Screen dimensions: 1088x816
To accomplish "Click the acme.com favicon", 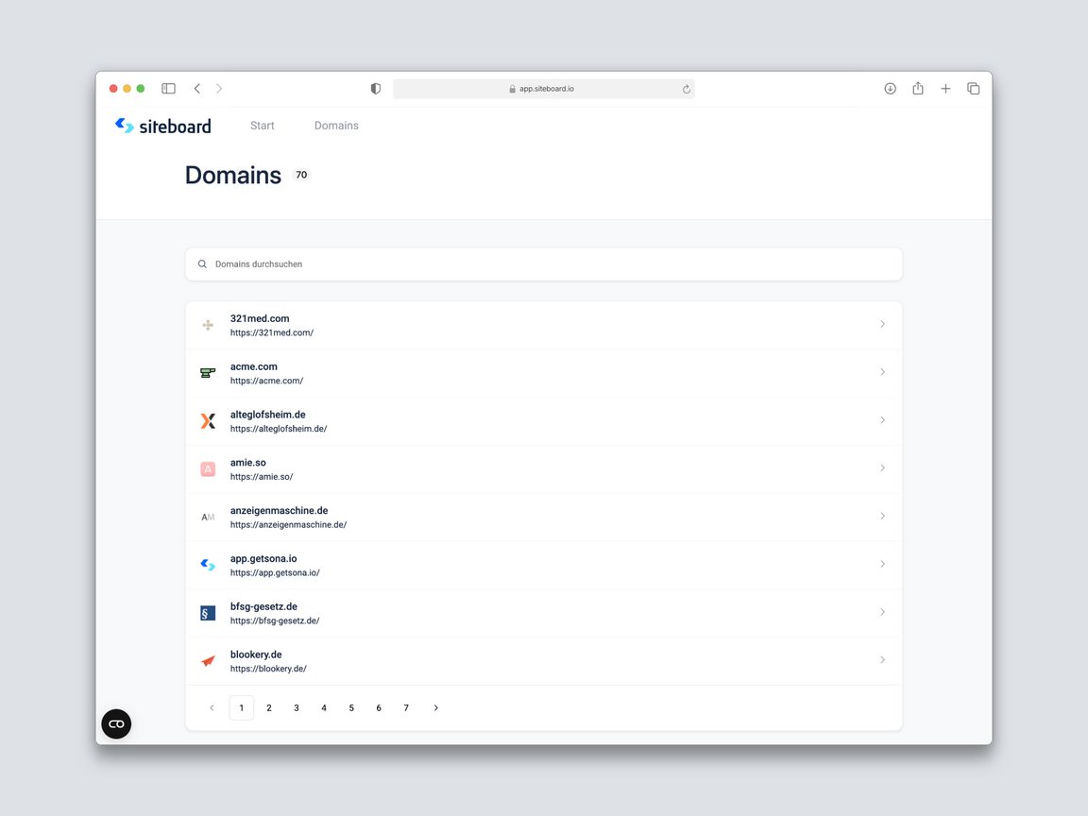I will 208,373.
